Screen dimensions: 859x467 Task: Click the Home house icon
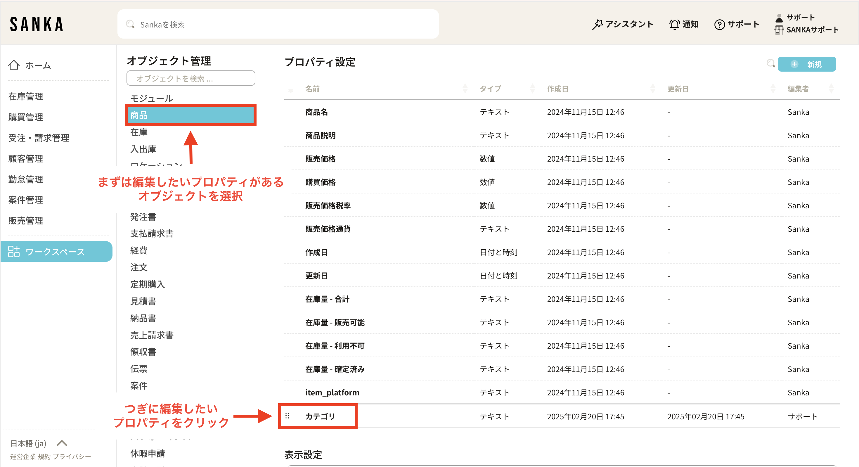[14, 65]
